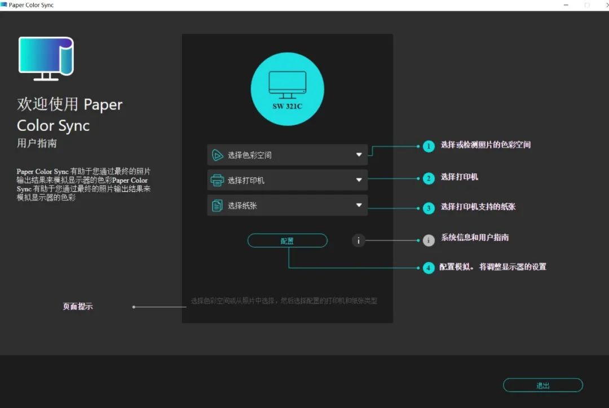Click the printer icon in the 选择打印机 field
The height and width of the screenshot is (408, 609).
coord(218,179)
